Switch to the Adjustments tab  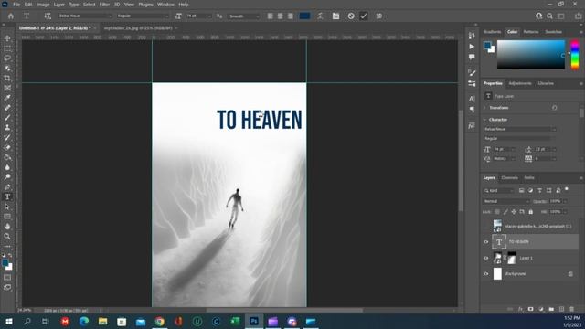click(520, 83)
